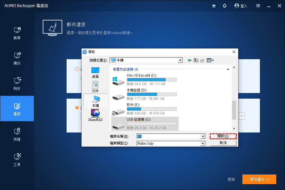
Task: Click the D: drive usage bar
Action: (x=152, y=94)
